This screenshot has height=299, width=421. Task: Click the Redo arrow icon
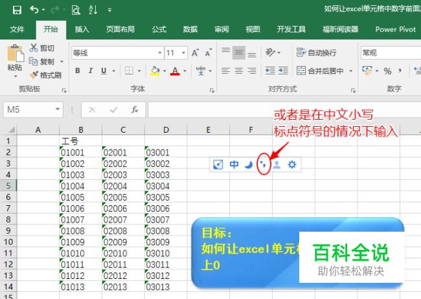coord(55,10)
